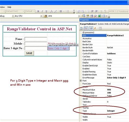The image size is (129, 122).
Task: Select the 'Enter Only 3 digit !!' validator
Action: pyautogui.click(x=59, y=48)
